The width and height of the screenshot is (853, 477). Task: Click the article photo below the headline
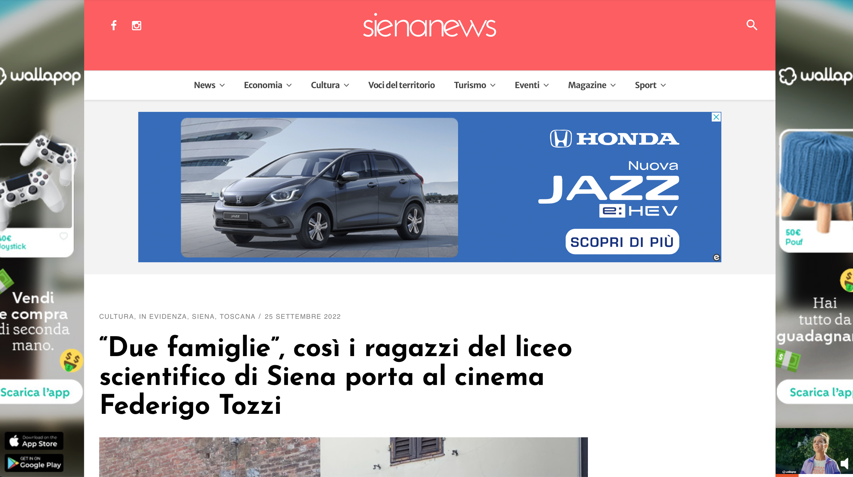(x=343, y=457)
